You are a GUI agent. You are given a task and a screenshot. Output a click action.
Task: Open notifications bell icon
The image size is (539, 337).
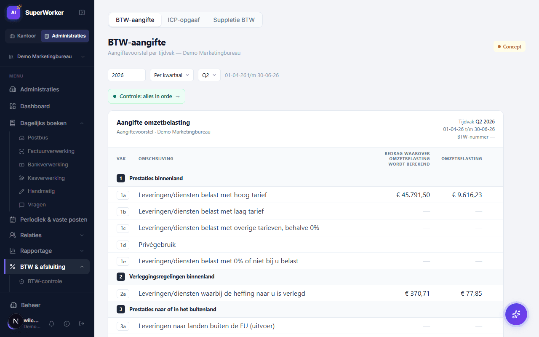point(52,324)
